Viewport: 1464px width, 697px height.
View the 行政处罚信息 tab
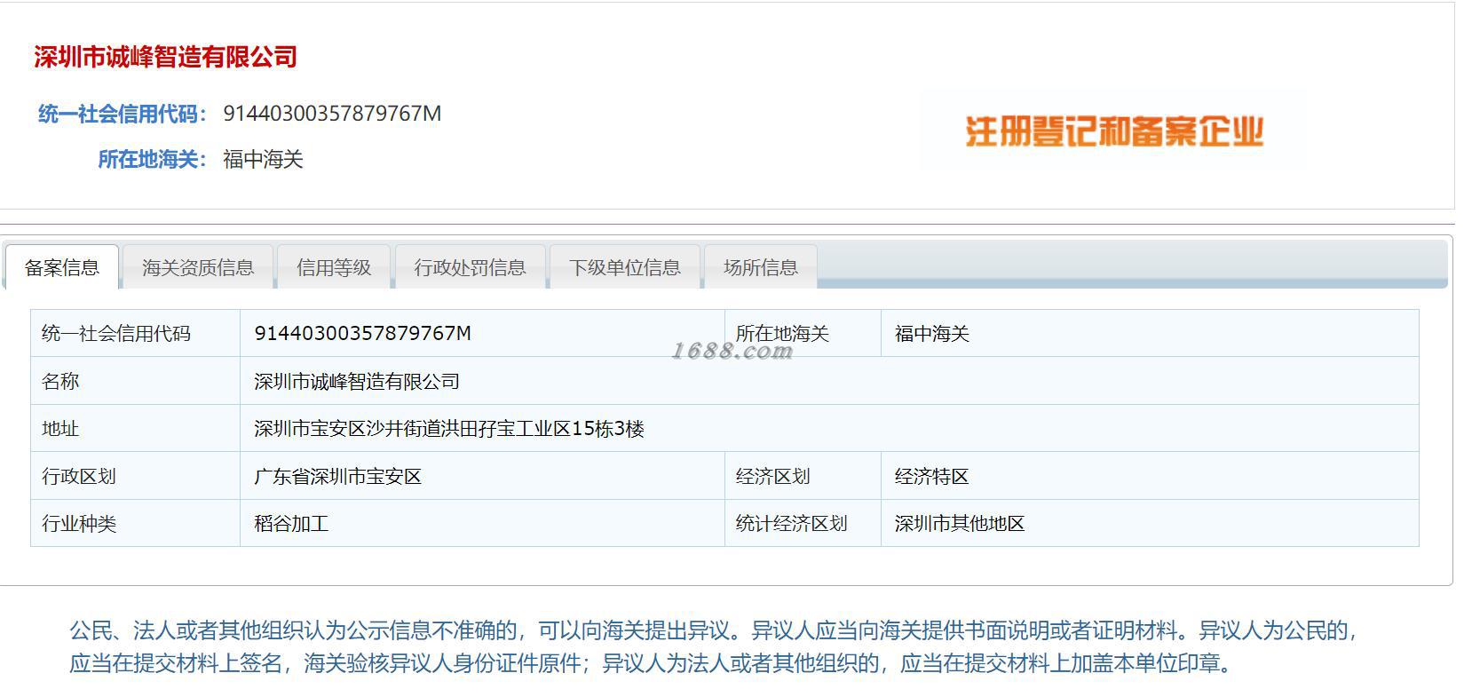470,267
